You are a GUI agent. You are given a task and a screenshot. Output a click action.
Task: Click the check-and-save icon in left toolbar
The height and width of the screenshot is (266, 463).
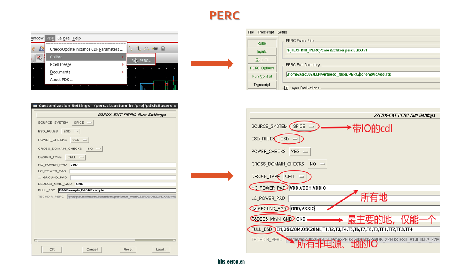tap(38, 57)
